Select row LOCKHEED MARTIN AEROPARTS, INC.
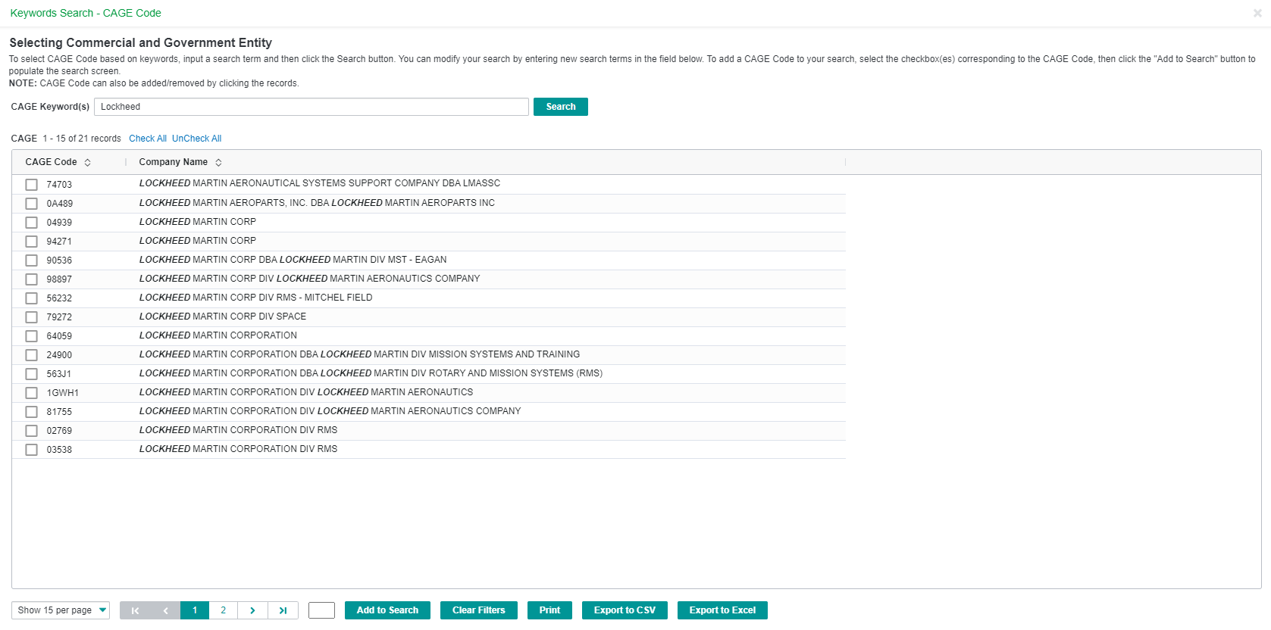The height and width of the screenshot is (630, 1271). click(429, 204)
